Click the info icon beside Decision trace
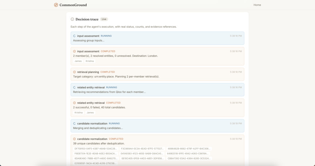This screenshot has height=166, width=315. click(72, 19)
